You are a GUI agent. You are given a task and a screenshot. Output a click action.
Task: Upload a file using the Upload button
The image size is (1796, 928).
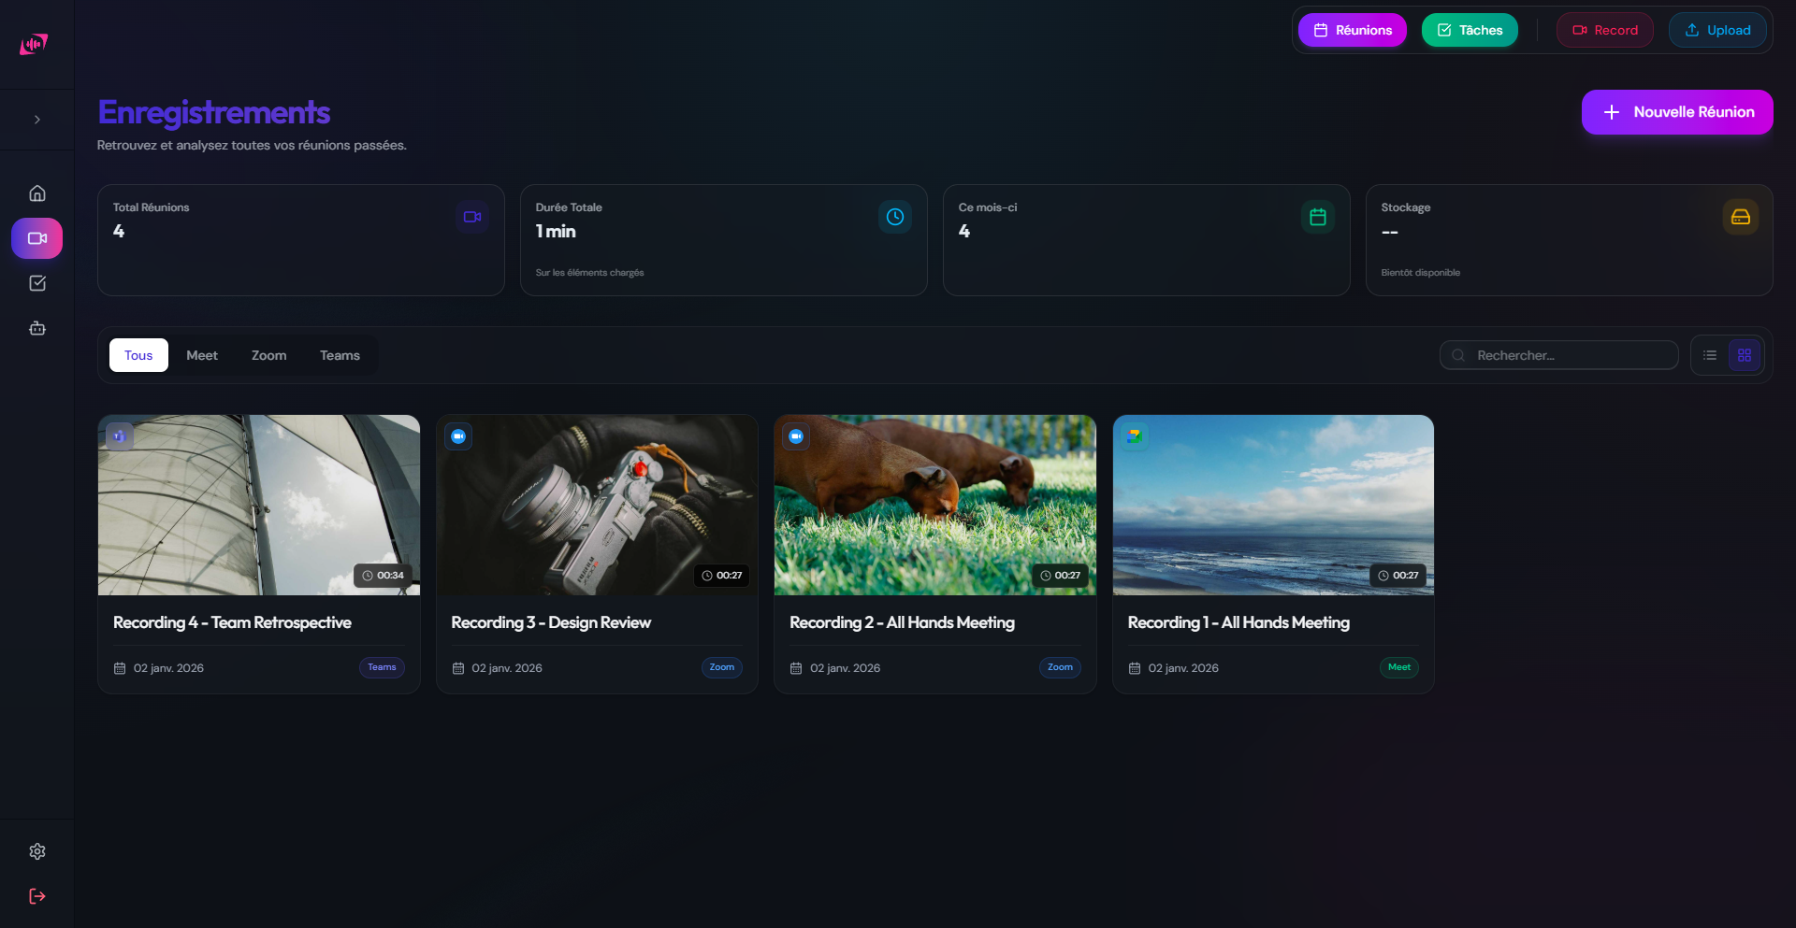tap(1716, 29)
